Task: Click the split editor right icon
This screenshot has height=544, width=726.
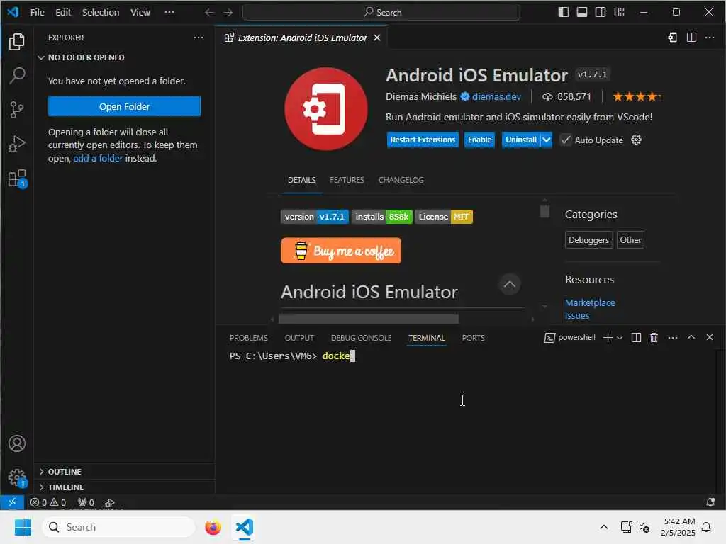Action: click(x=691, y=38)
